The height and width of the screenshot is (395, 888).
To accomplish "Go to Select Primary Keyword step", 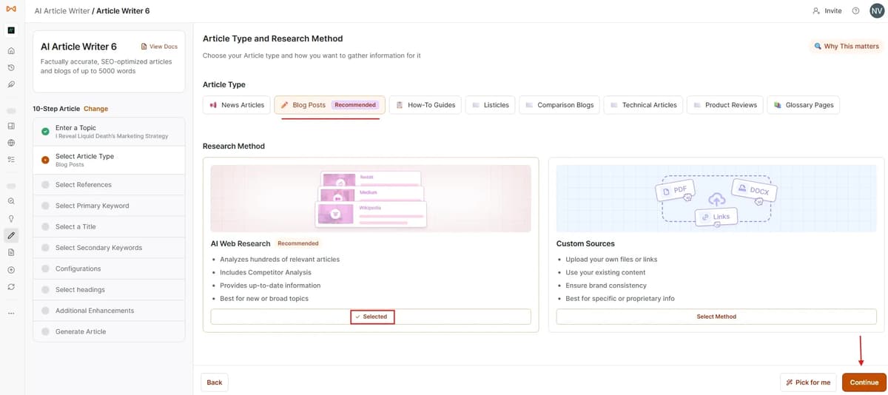I will click(109, 206).
